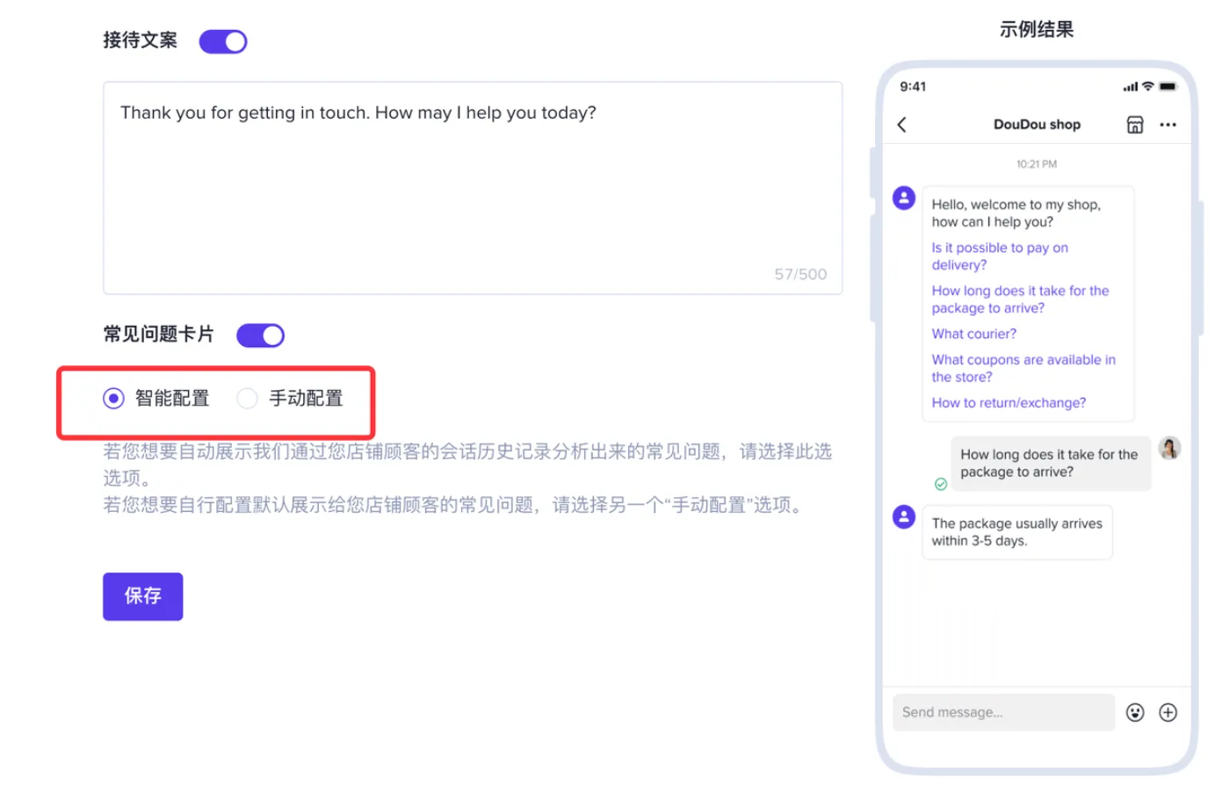Screen dimensions: 1215x793
Task: Toggle the 接待文案 switch
Action: 223,41
